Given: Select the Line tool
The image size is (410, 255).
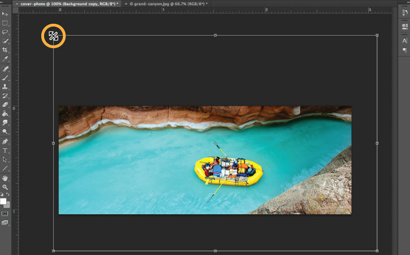Looking at the screenshot, I should pos(5,168).
